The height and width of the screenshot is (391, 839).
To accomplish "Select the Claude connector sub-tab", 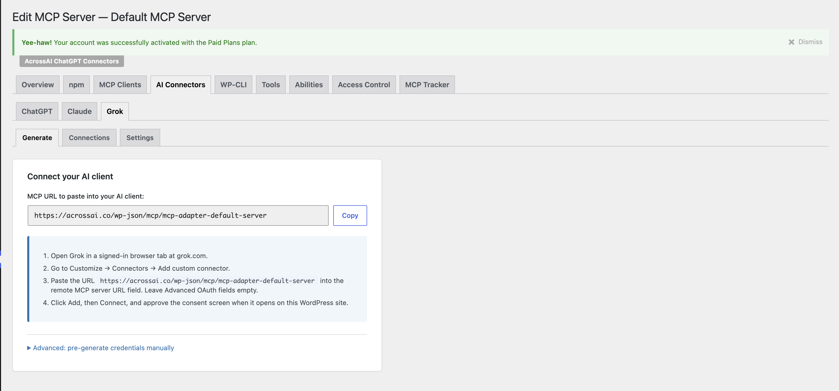I will click(80, 111).
